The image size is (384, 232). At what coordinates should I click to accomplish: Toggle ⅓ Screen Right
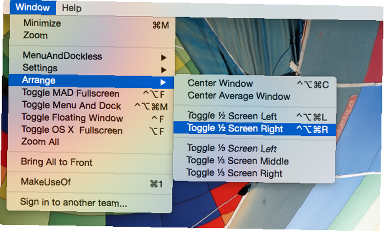click(254, 173)
